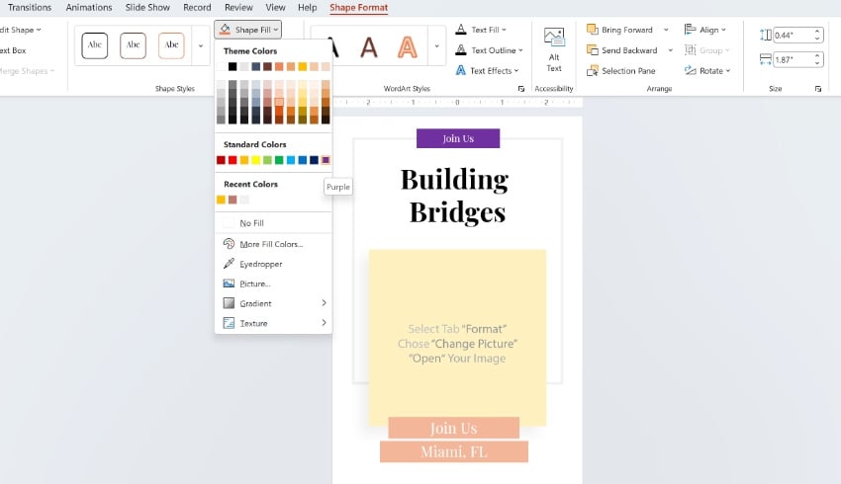The height and width of the screenshot is (484, 841).
Task: Pick the Purple standard color swatch
Action: tap(326, 160)
